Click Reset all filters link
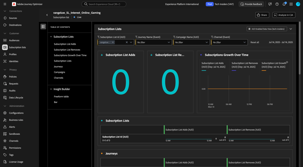 255,42
